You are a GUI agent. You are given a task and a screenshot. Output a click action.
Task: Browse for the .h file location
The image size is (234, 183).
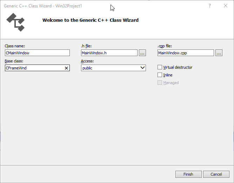(142, 53)
